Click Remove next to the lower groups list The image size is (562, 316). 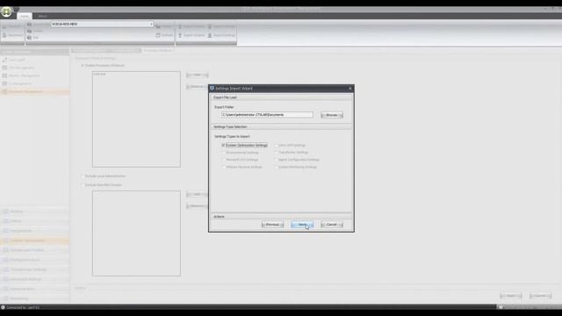[197, 206]
